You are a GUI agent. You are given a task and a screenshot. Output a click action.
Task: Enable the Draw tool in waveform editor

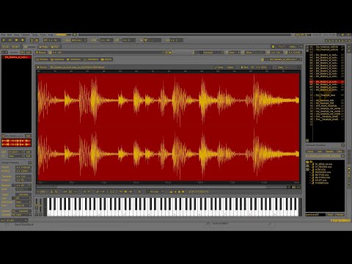pyautogui.click(x=219, y=67)
